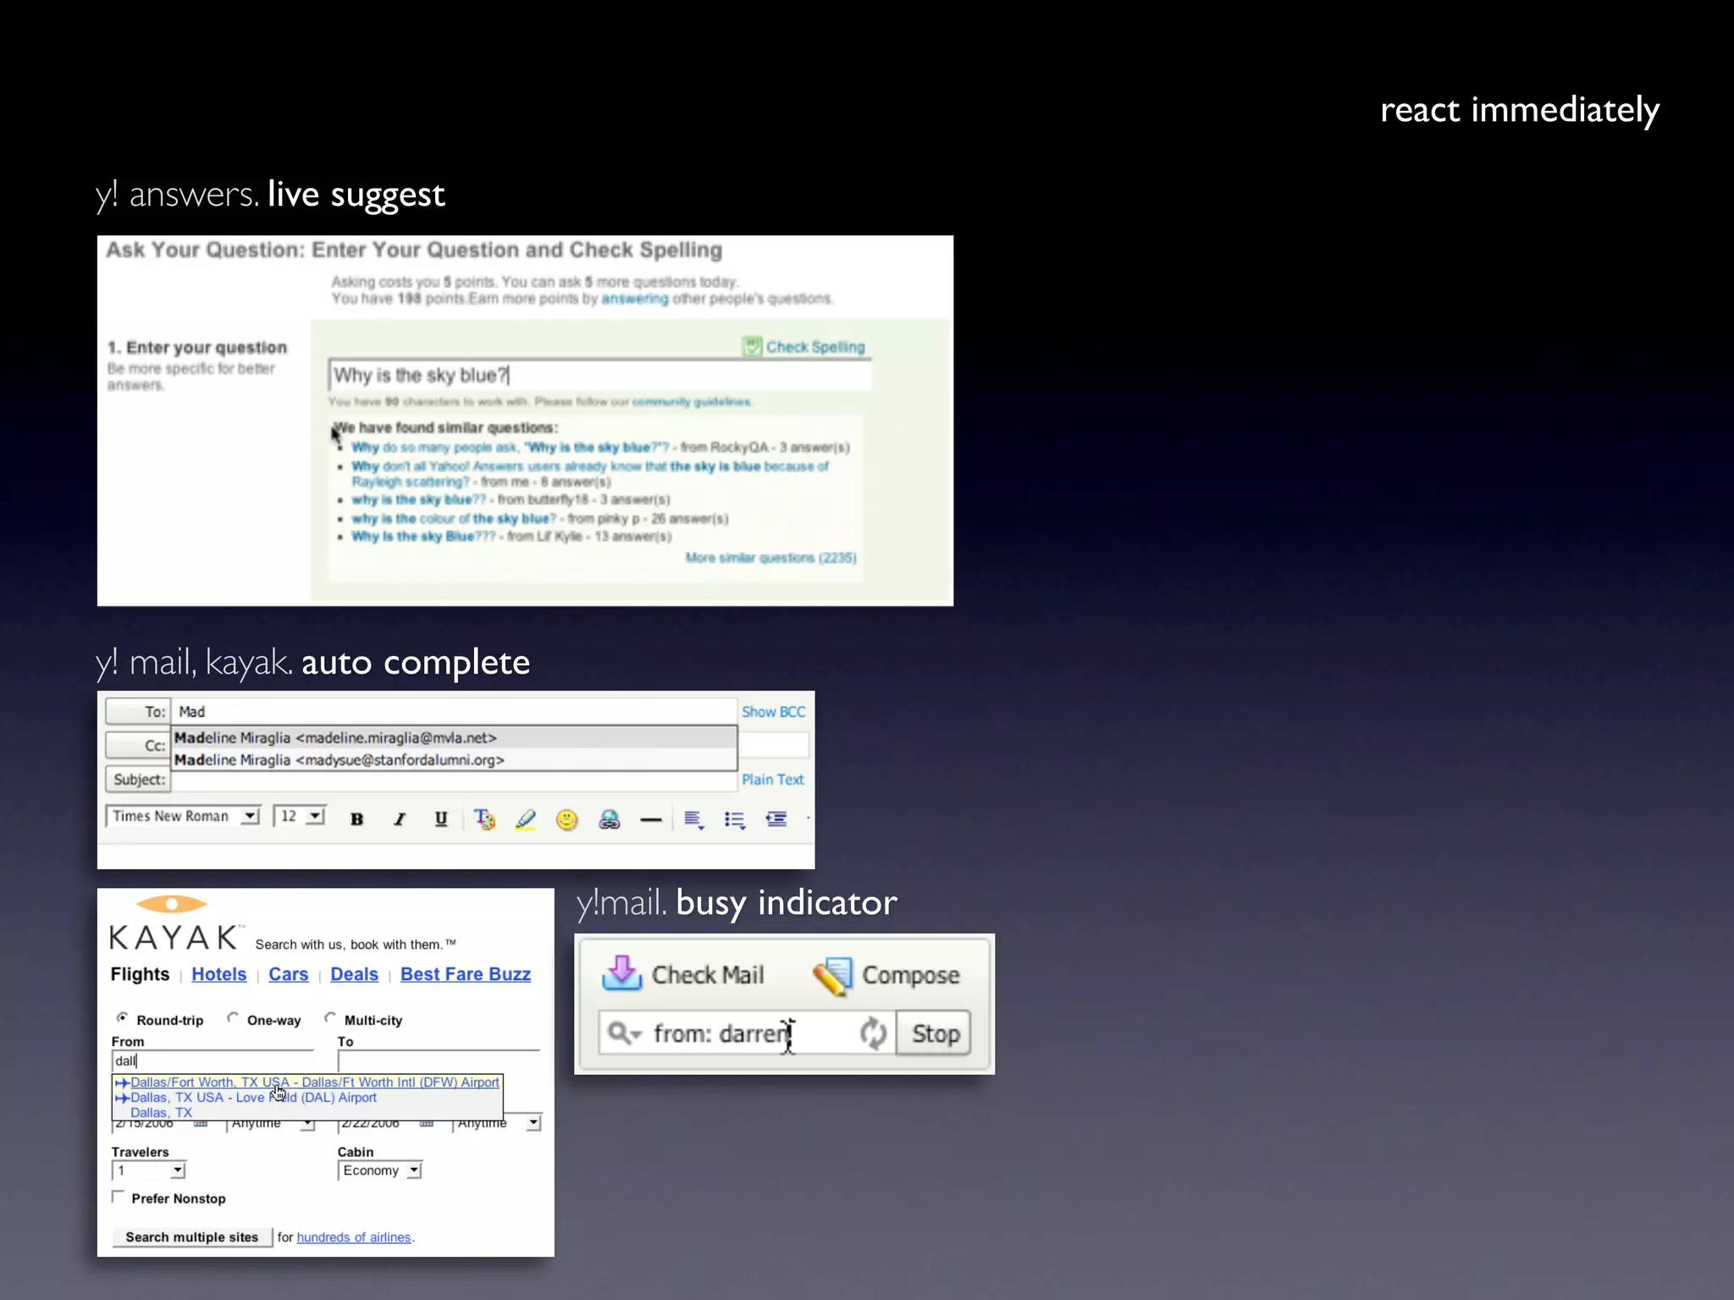Click the Kayak orange logo
Viewport: 1734px width, 1300px height.
(x=172, y=904)
